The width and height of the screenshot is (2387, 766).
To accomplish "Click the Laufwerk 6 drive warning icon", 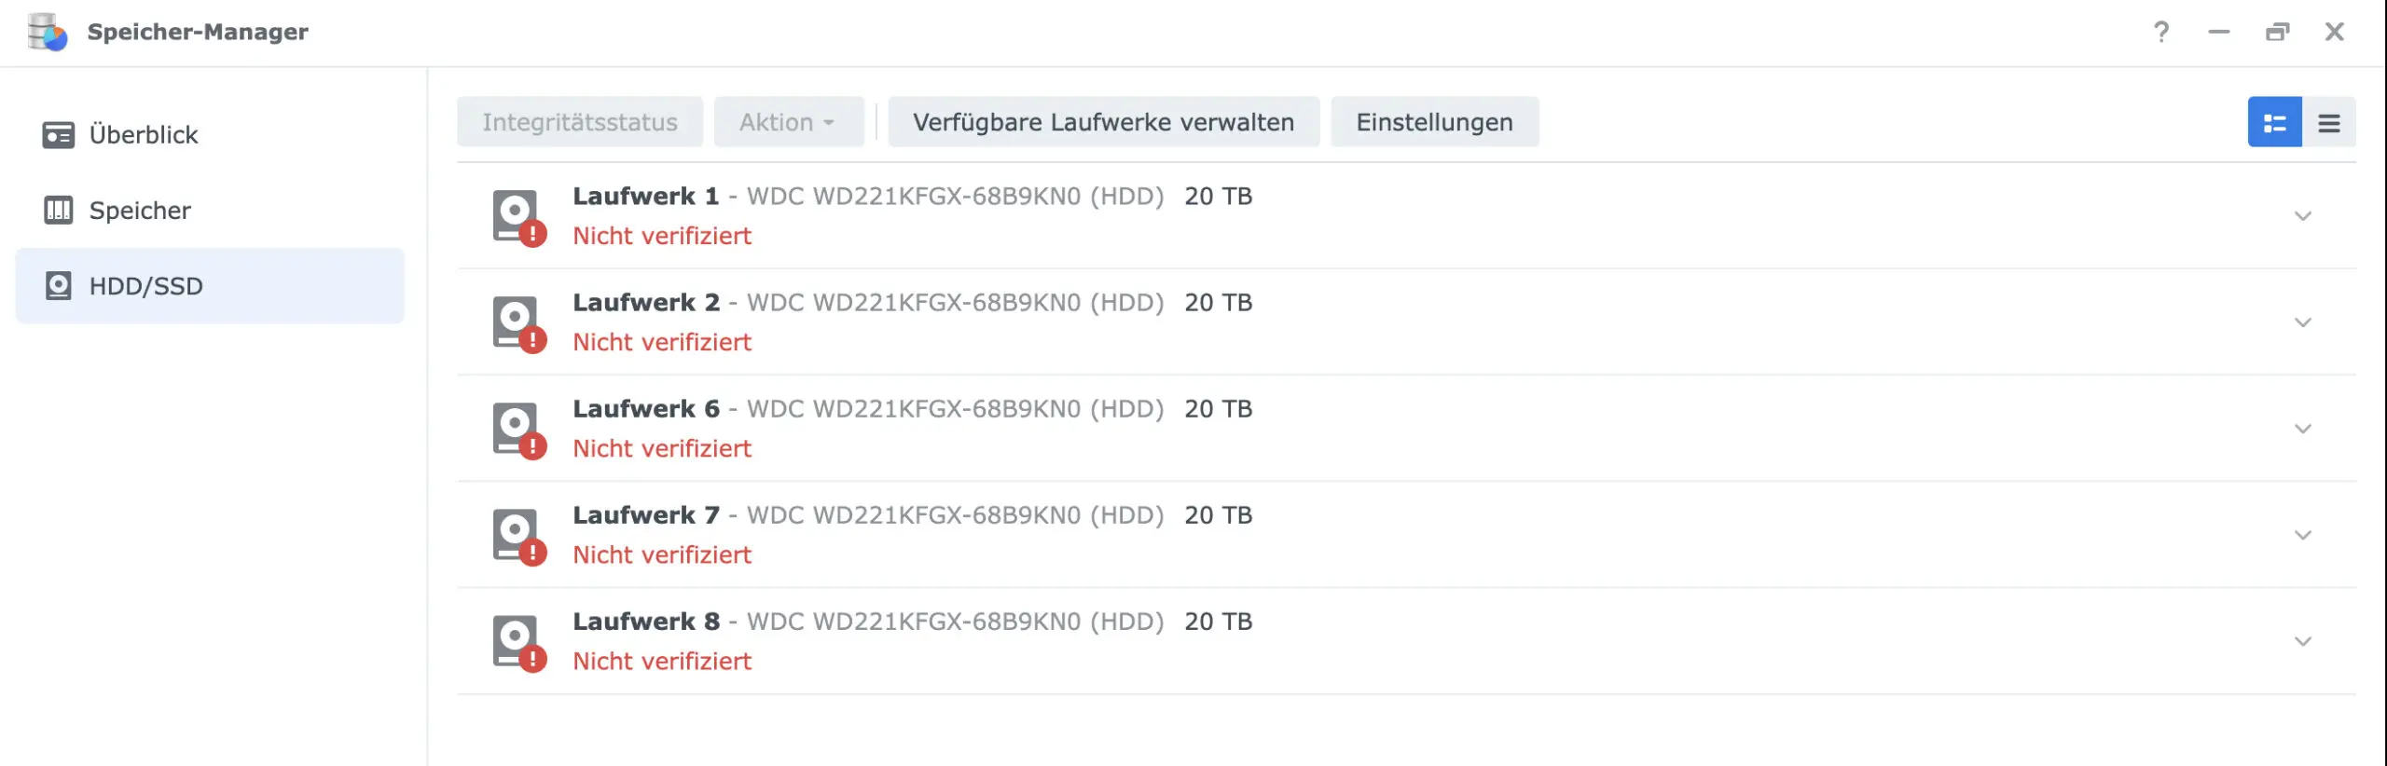I will [518, 430].
